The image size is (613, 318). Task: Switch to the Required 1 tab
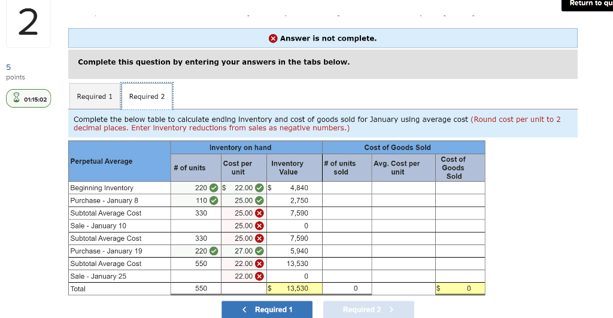[x=95, y=96]
